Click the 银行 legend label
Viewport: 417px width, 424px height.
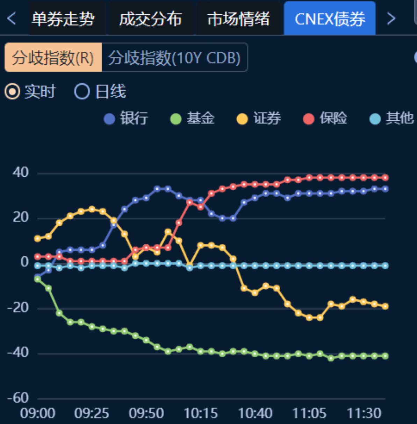(134, 119)
